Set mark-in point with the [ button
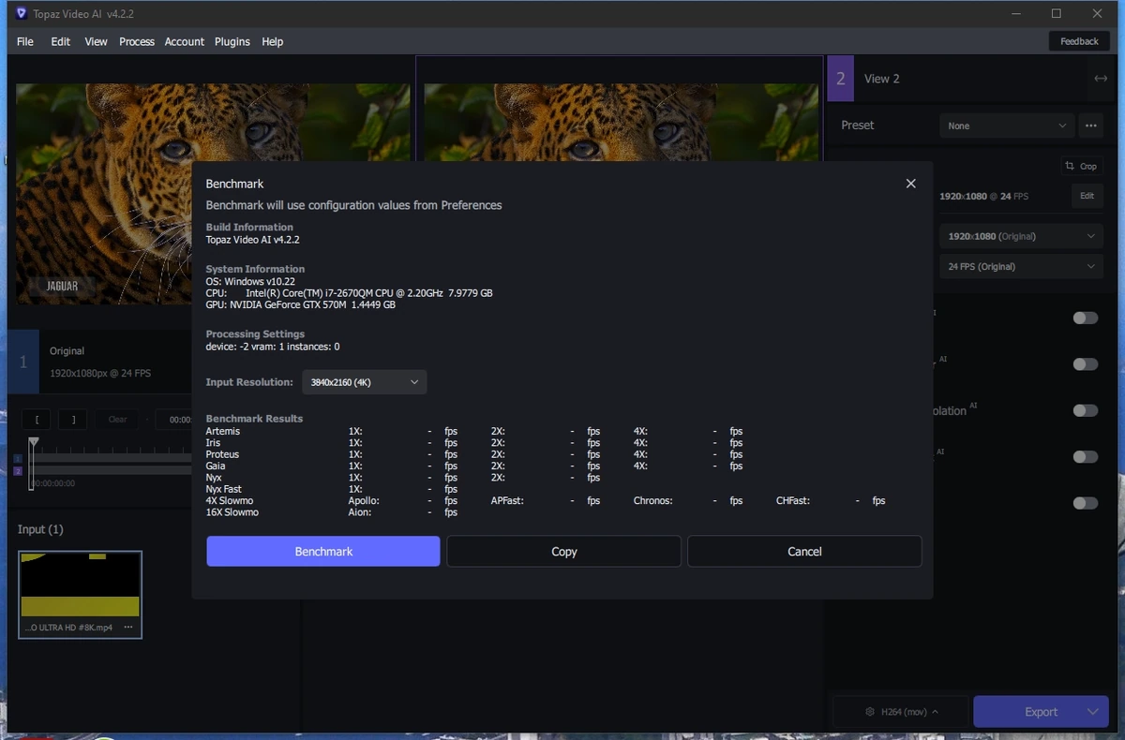This screenshot has width=1125, height=740. (x=37, y=420)
